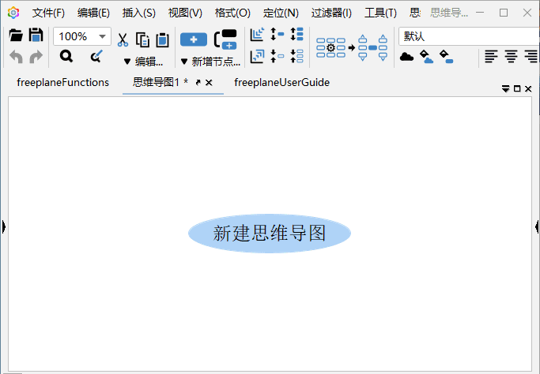Click the node grid with gear icon

tap(330, 48)
